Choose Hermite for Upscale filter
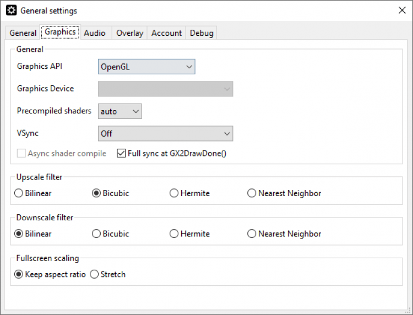This screenshot has width=413, height=315. pyautogui.click(x=174, y=193)
